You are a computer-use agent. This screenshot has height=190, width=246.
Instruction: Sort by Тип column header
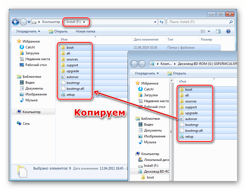[170, 39]
